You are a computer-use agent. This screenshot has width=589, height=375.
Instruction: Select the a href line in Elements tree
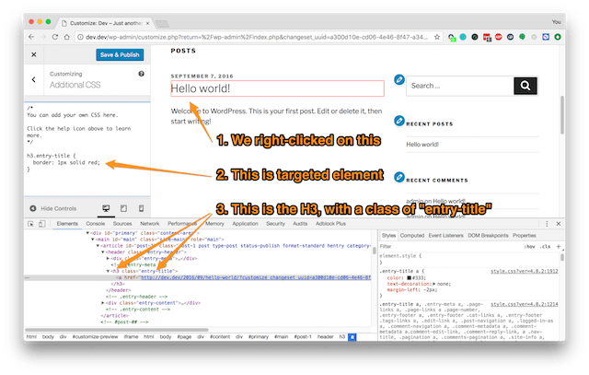click(198, 277)
